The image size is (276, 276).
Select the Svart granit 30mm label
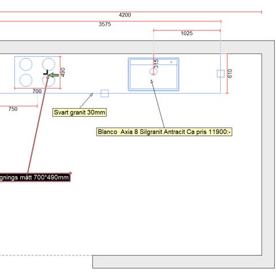point(79,112)
